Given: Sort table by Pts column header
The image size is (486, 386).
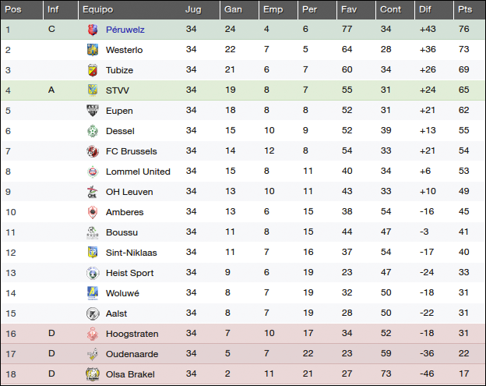Looking at the screenshot, I should point(465,9).
